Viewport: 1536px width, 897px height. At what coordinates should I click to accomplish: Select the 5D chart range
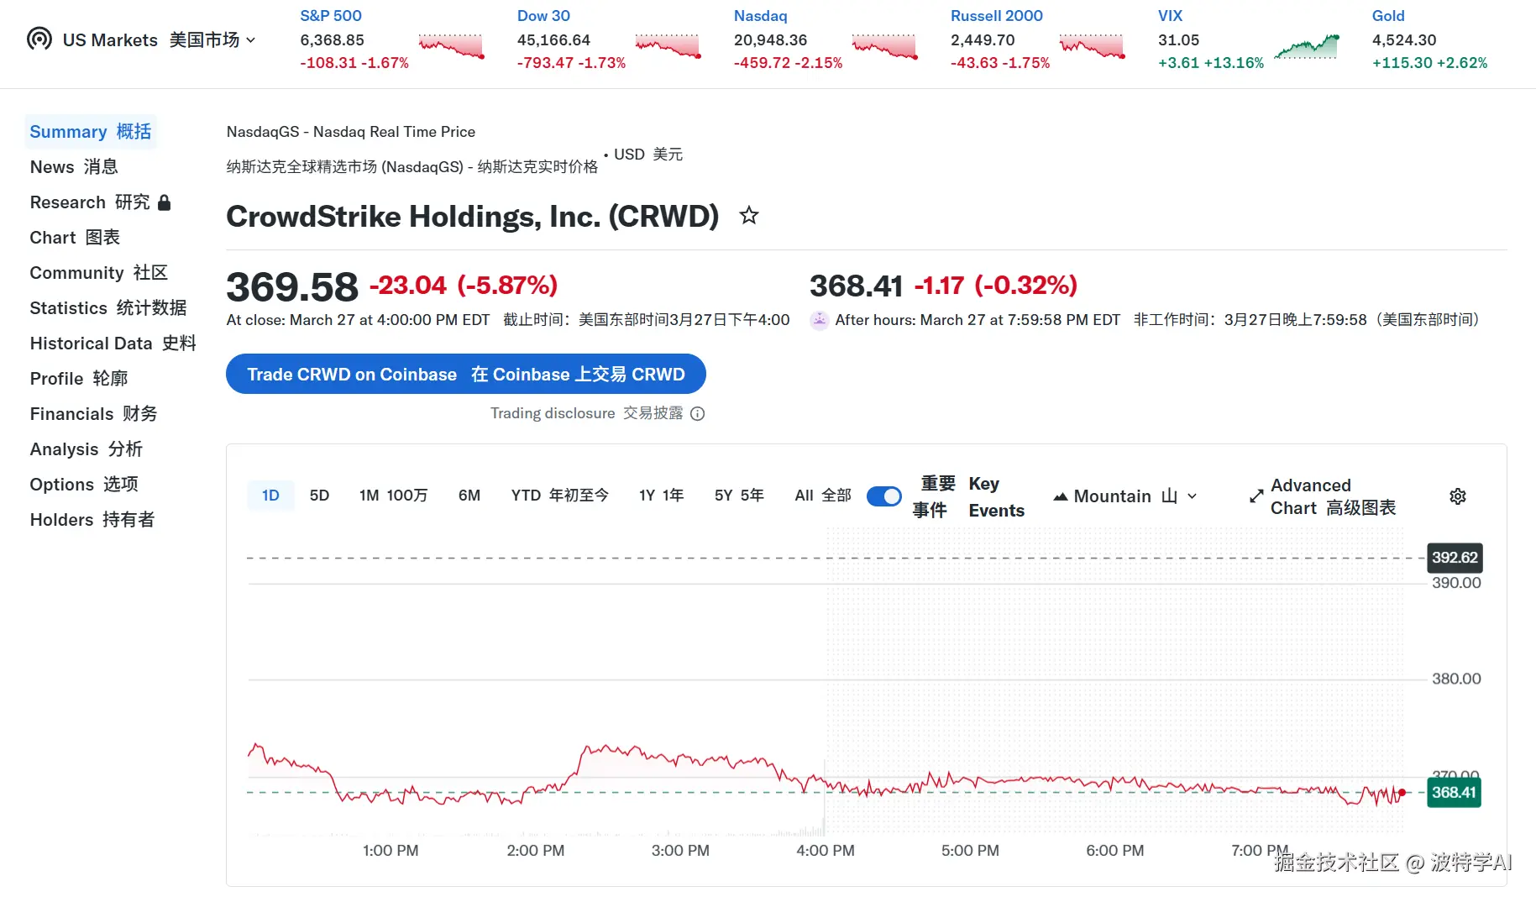tap(319, 496)
